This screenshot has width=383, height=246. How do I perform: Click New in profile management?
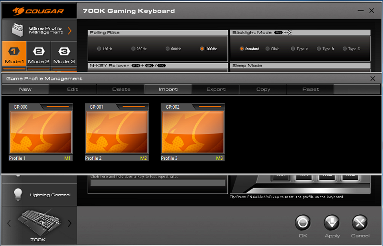point(25,89)
